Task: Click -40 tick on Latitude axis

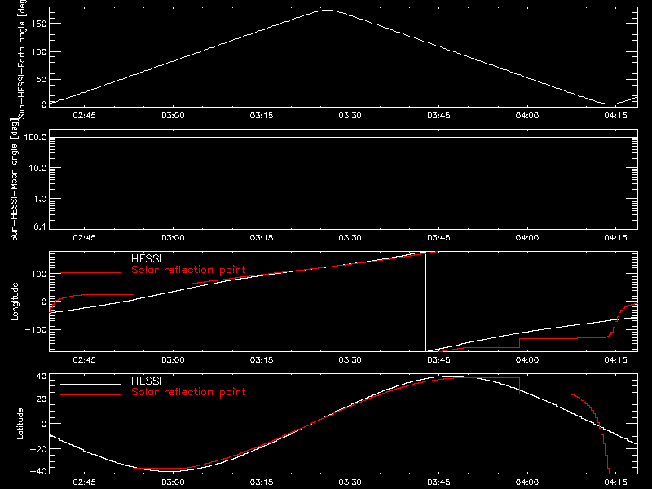Action: click(x=38, y=471)
